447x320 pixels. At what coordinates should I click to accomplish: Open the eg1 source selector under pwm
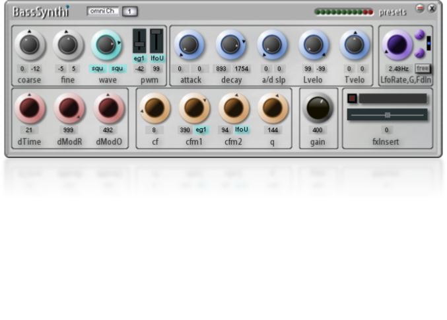(x=139, y=59)
